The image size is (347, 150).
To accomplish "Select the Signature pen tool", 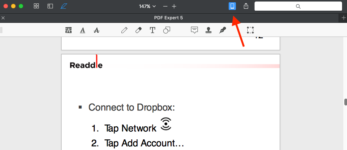I will pos(223,30).
